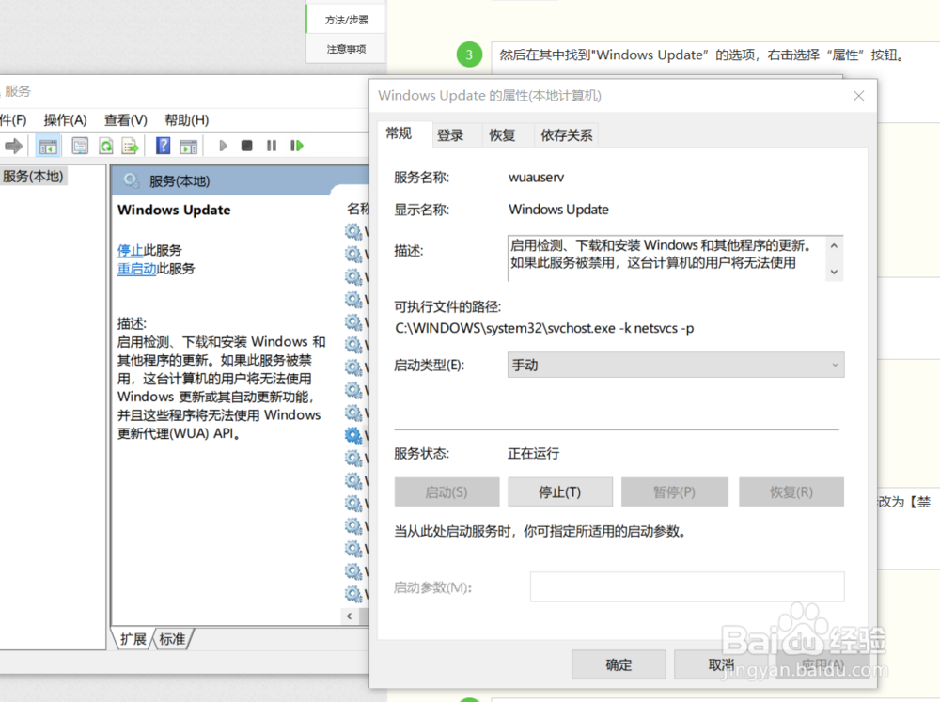The height and width of the screenshot is (702, 940).
Task: Click the service name value wuauserv
Action: [x=536, y=178]
